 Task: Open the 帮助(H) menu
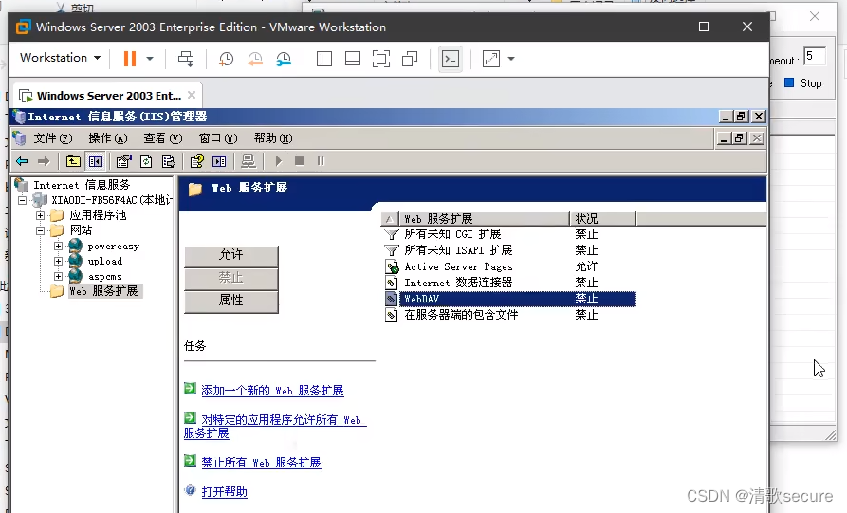pyautogui.click(x=273, y=138)
